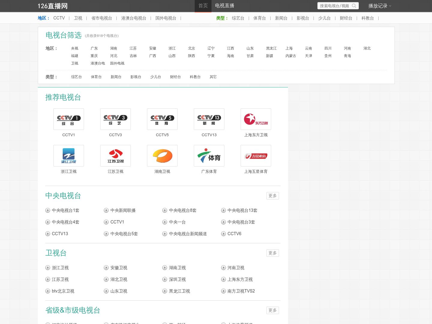Filter by region 新疆

tap(270, 56)
